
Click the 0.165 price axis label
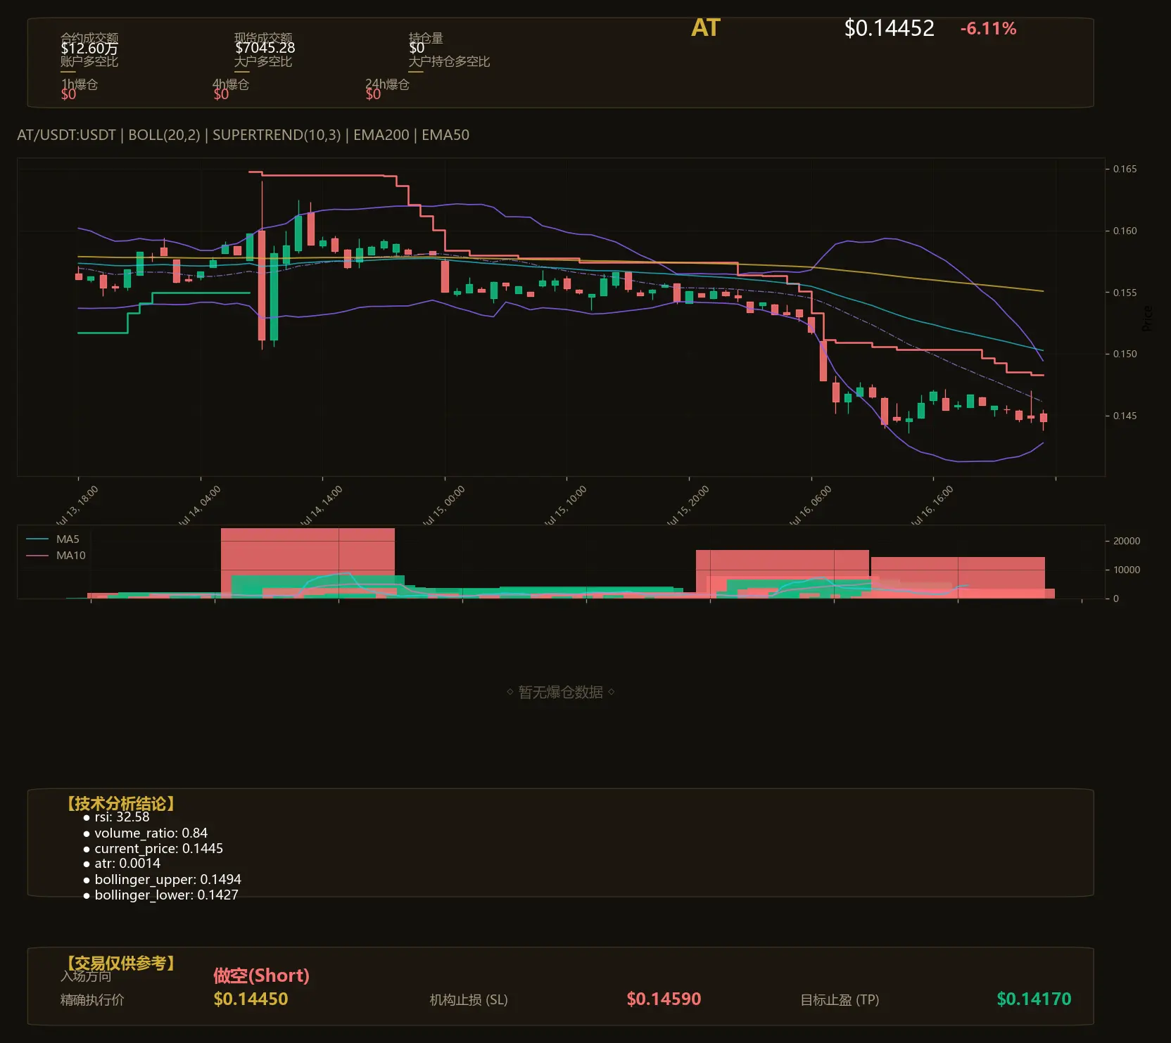[x=1125, y=169]
